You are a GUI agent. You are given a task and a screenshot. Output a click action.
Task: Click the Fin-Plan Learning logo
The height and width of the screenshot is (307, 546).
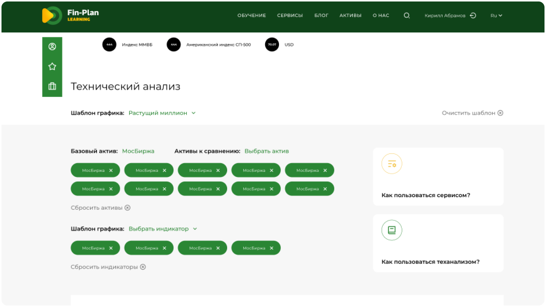70,16
